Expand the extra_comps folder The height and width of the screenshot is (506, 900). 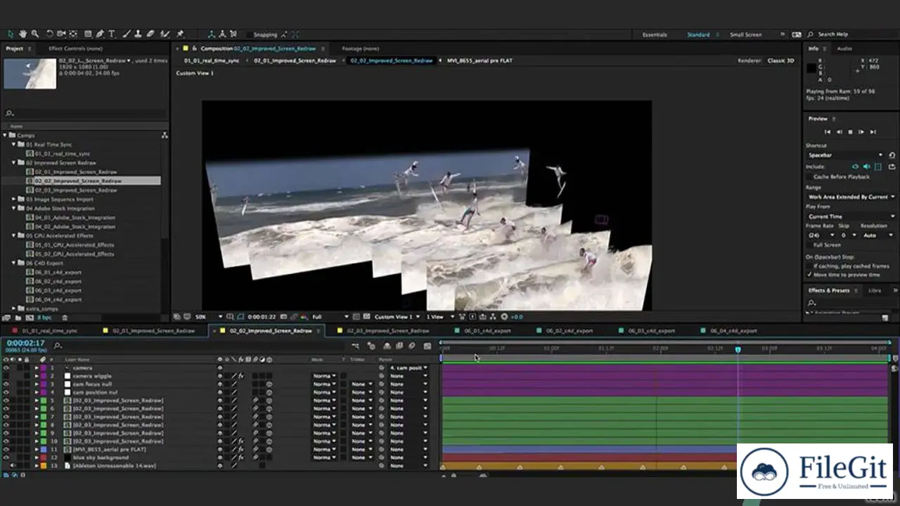coord(13,309)
